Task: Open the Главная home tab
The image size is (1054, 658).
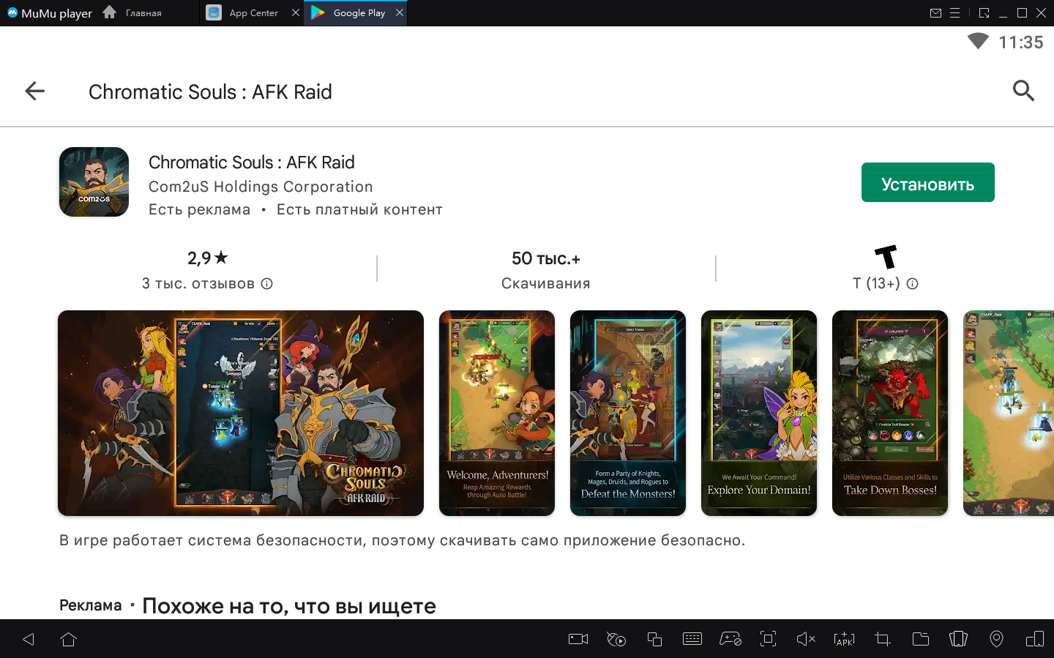Action: click(x=143, y=13)
